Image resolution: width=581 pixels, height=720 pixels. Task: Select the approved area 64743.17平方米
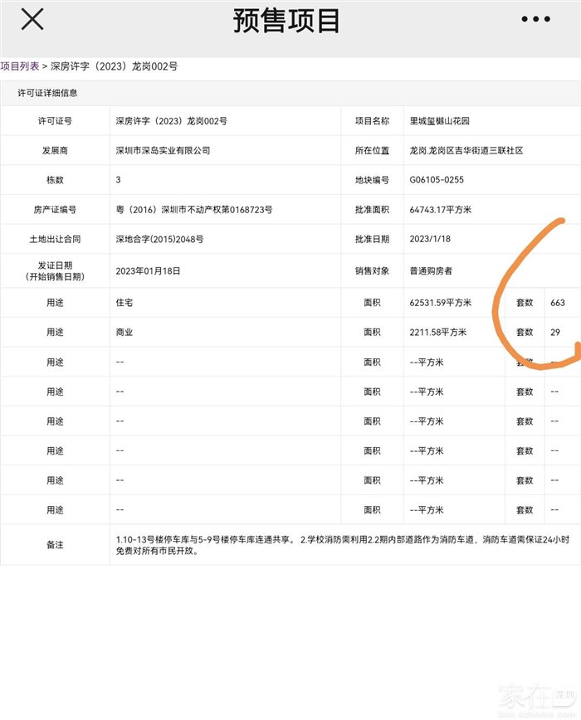441,210
